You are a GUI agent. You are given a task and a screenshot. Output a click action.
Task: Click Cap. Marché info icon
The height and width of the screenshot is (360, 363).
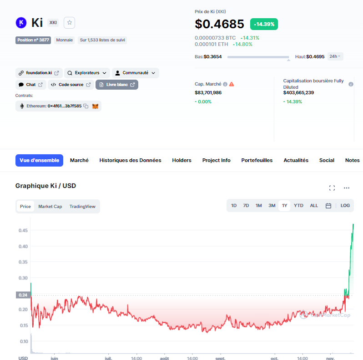click(225, 84)
